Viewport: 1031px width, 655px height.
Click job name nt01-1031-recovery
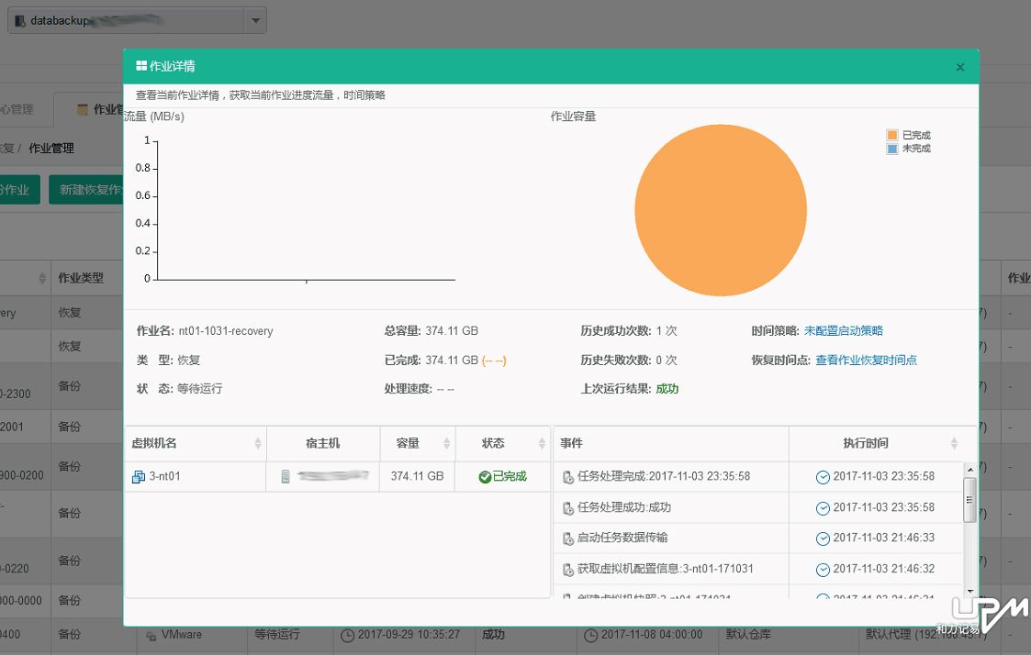point(226,330)
